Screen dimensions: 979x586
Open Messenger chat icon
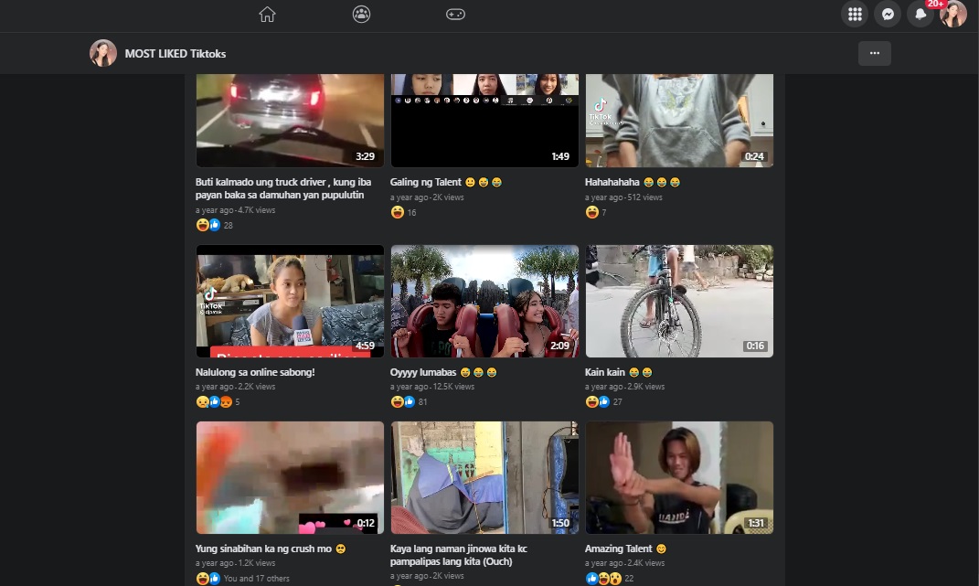888,14
